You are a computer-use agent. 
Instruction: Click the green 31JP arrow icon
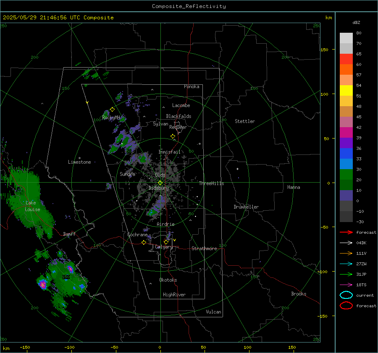346,274
